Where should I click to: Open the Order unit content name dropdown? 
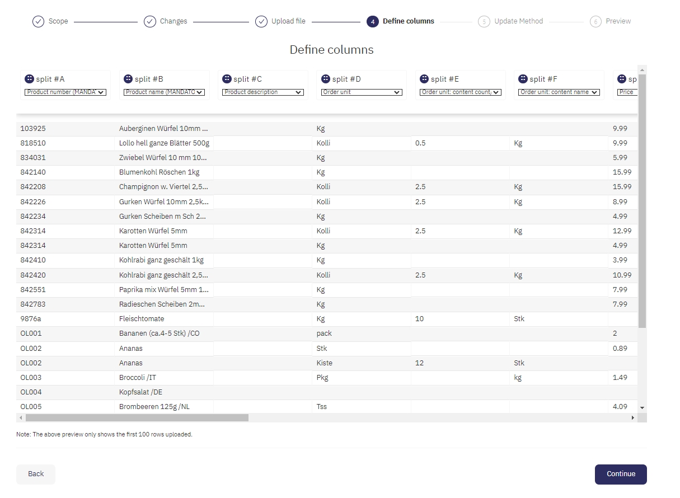[559, 92]
